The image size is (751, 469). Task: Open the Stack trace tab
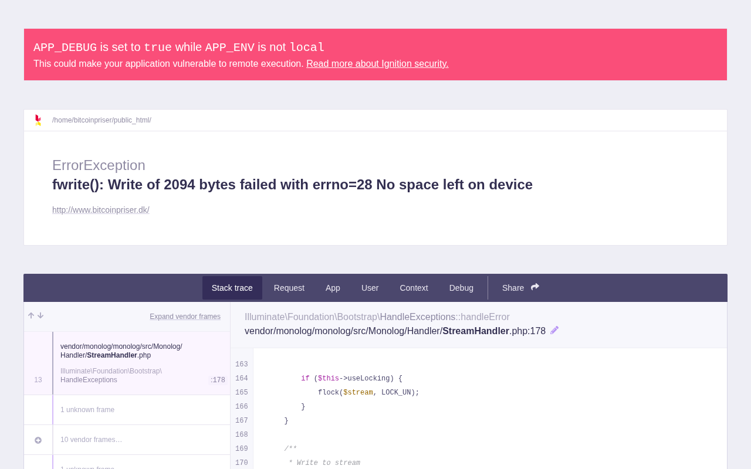click(x=232, y=288)
